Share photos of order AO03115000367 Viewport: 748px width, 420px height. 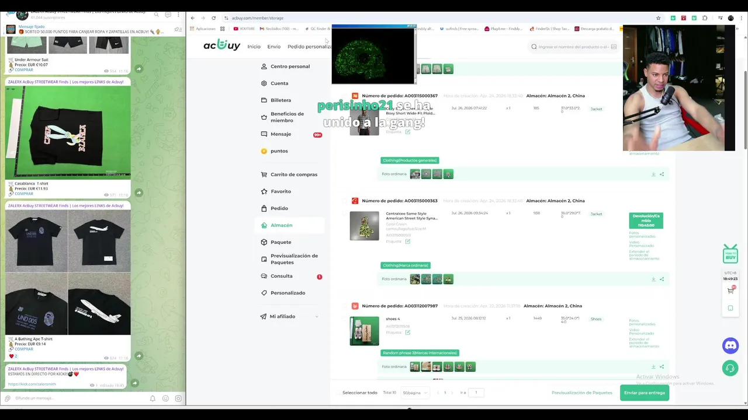tap(662, 174)
